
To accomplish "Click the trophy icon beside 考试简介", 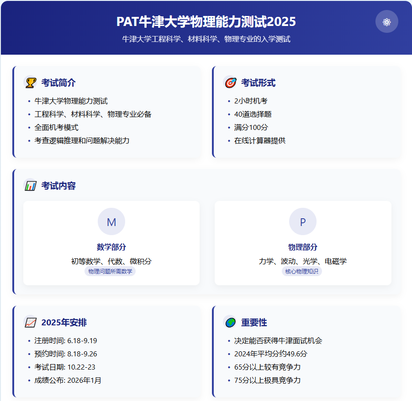I will pyautogui.click(x=30, y=82).
